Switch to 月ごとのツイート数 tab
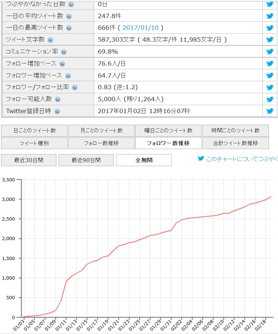 click(101, 131)
